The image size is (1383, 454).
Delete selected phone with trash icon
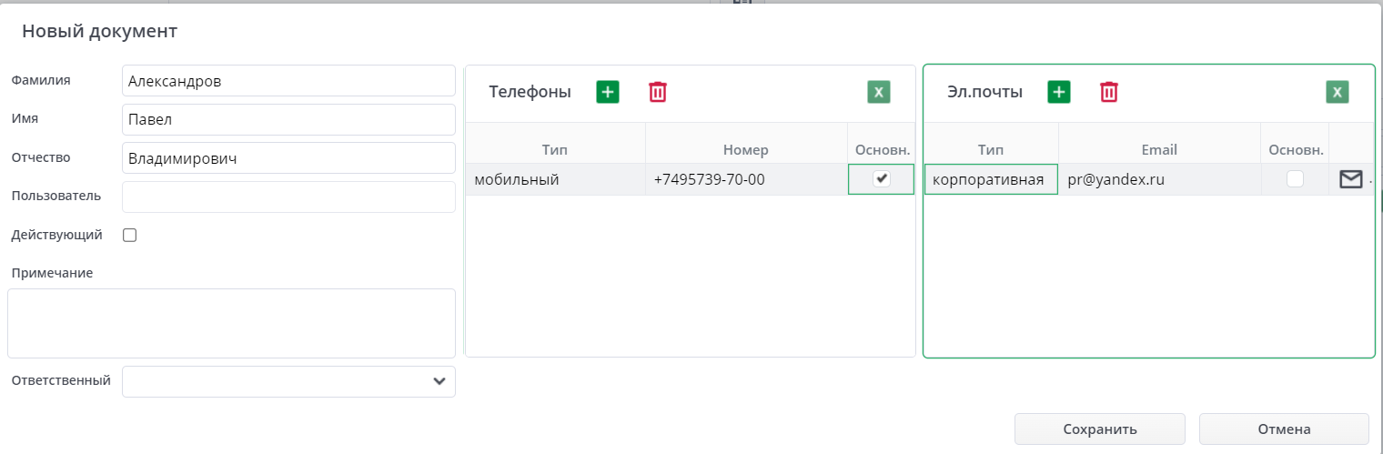click(x=657, y=92)
